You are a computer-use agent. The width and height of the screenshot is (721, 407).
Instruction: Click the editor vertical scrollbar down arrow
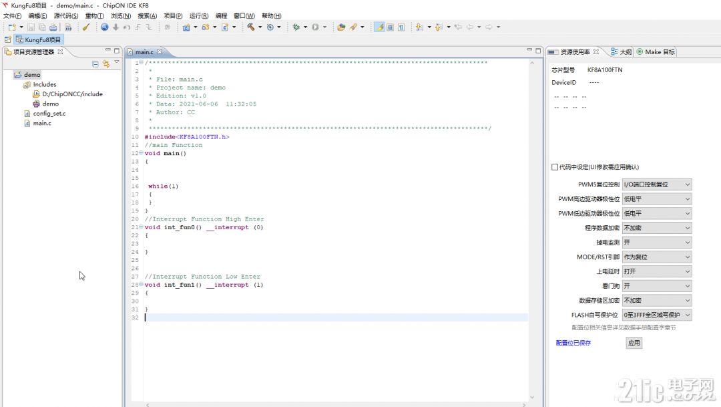(532, 398)
